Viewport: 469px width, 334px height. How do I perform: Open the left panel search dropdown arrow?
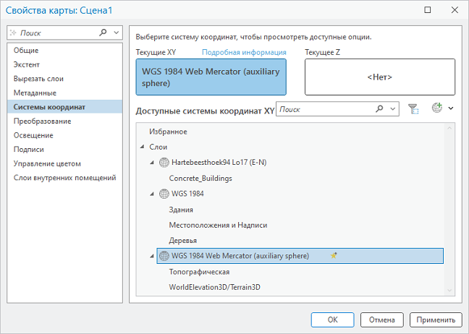click(x=117, y=33)
